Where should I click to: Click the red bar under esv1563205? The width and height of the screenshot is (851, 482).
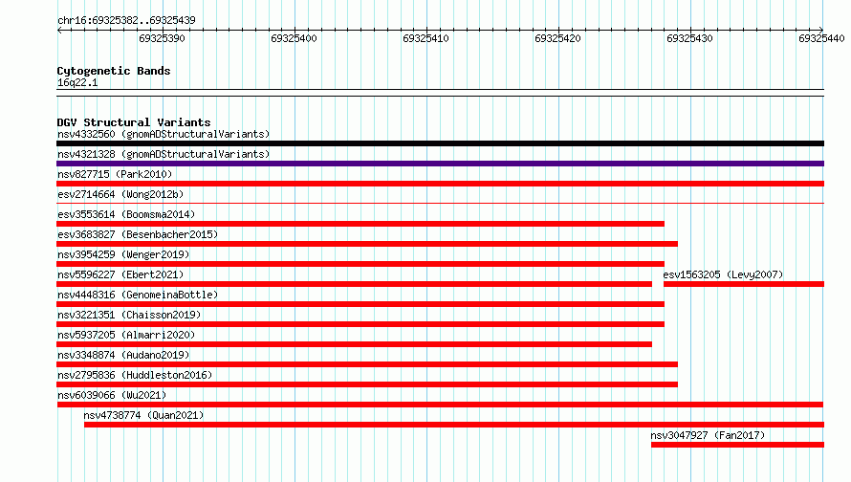point(744,284)
